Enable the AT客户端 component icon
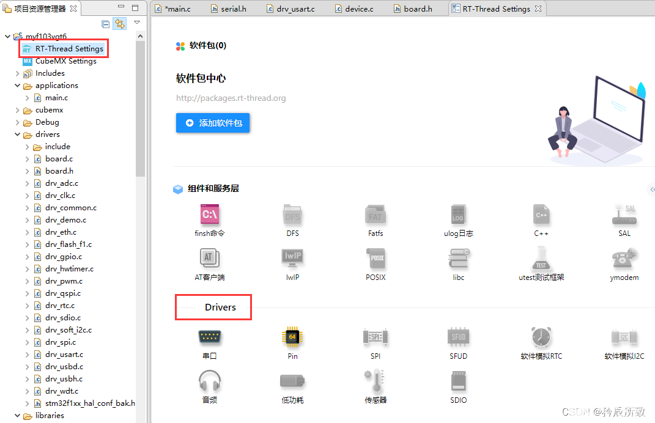The width and height of the screenshot is (655, 423). [210, 258]
